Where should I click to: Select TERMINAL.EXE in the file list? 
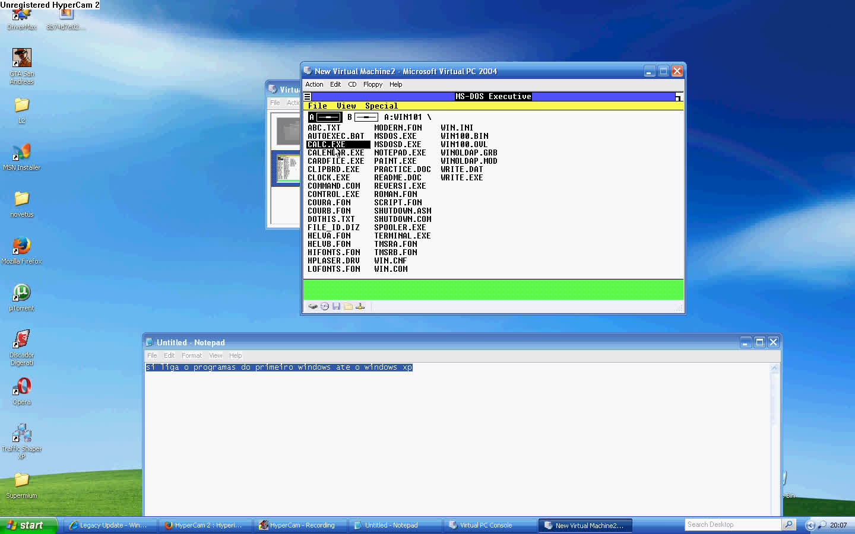[402, 236]
